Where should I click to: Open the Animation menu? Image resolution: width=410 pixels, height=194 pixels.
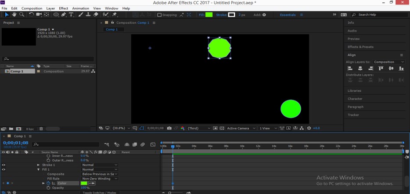(80, 8)
